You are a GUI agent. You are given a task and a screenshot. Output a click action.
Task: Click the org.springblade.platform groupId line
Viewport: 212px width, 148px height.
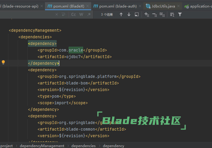pos(89,77)
